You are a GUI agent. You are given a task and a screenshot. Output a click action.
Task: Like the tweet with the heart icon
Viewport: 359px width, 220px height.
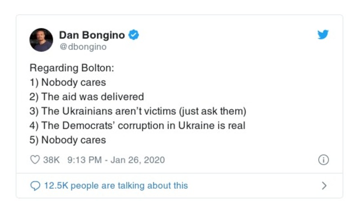point(35,159)
